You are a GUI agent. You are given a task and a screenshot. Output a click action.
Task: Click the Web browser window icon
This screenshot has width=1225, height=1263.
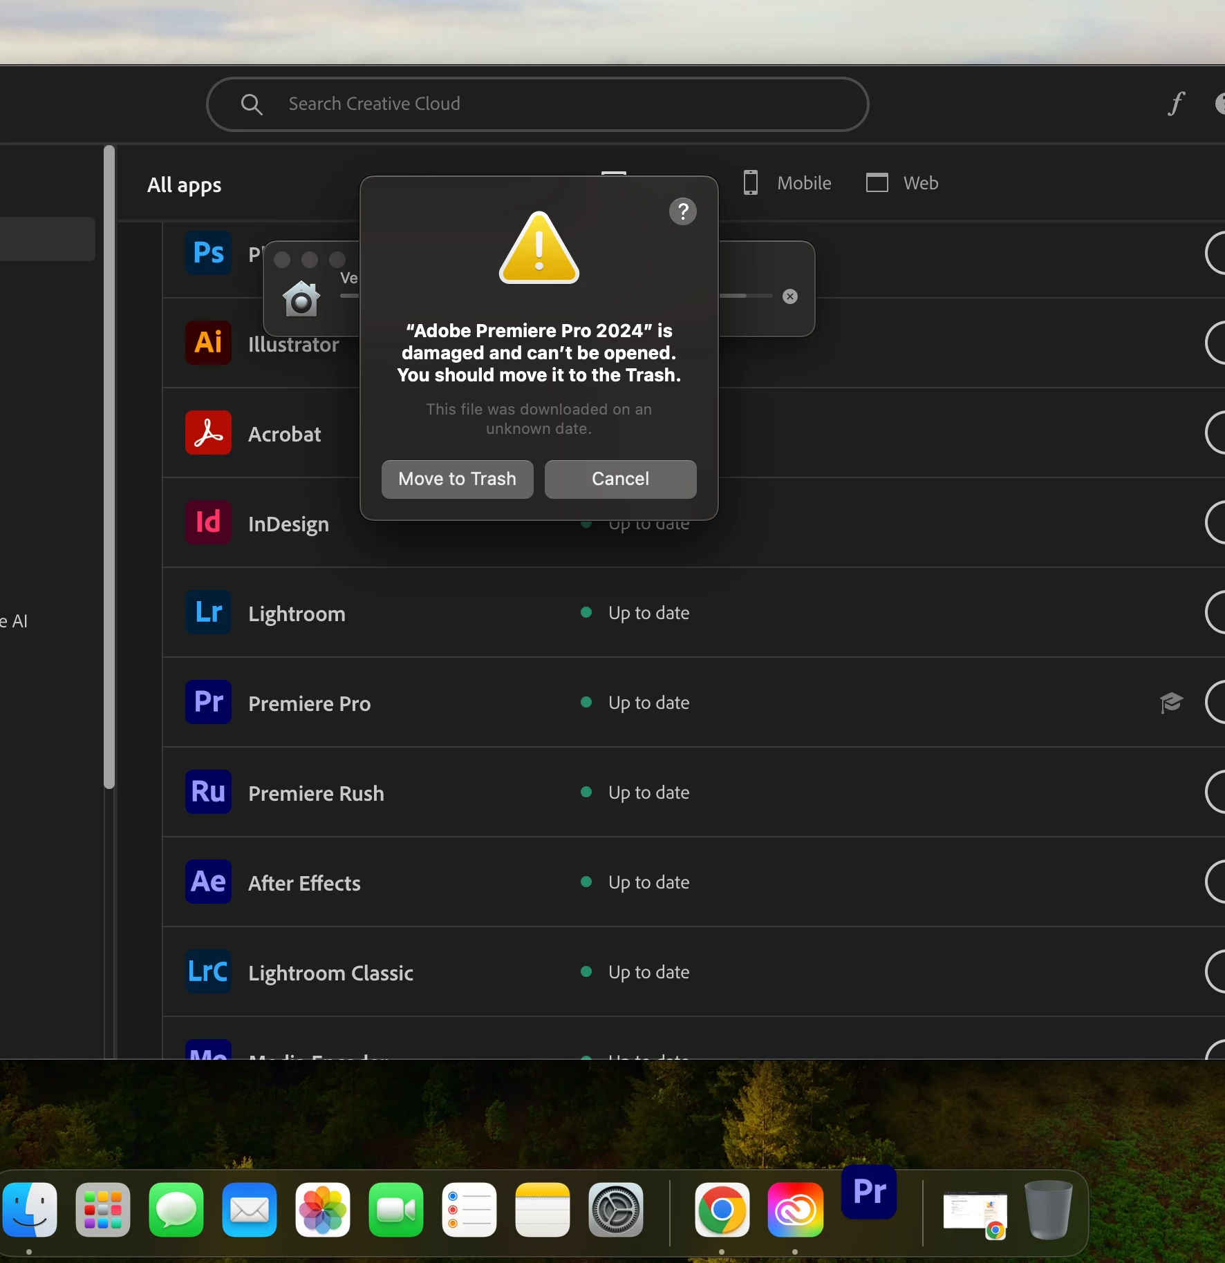pos(877,183)
